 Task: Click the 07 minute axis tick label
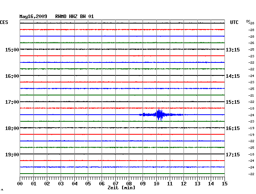(115, 184)
